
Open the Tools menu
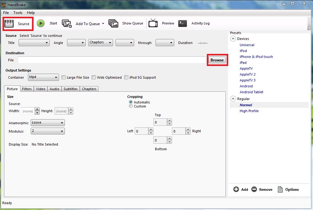pyautogui.click(x=18, y=12)
